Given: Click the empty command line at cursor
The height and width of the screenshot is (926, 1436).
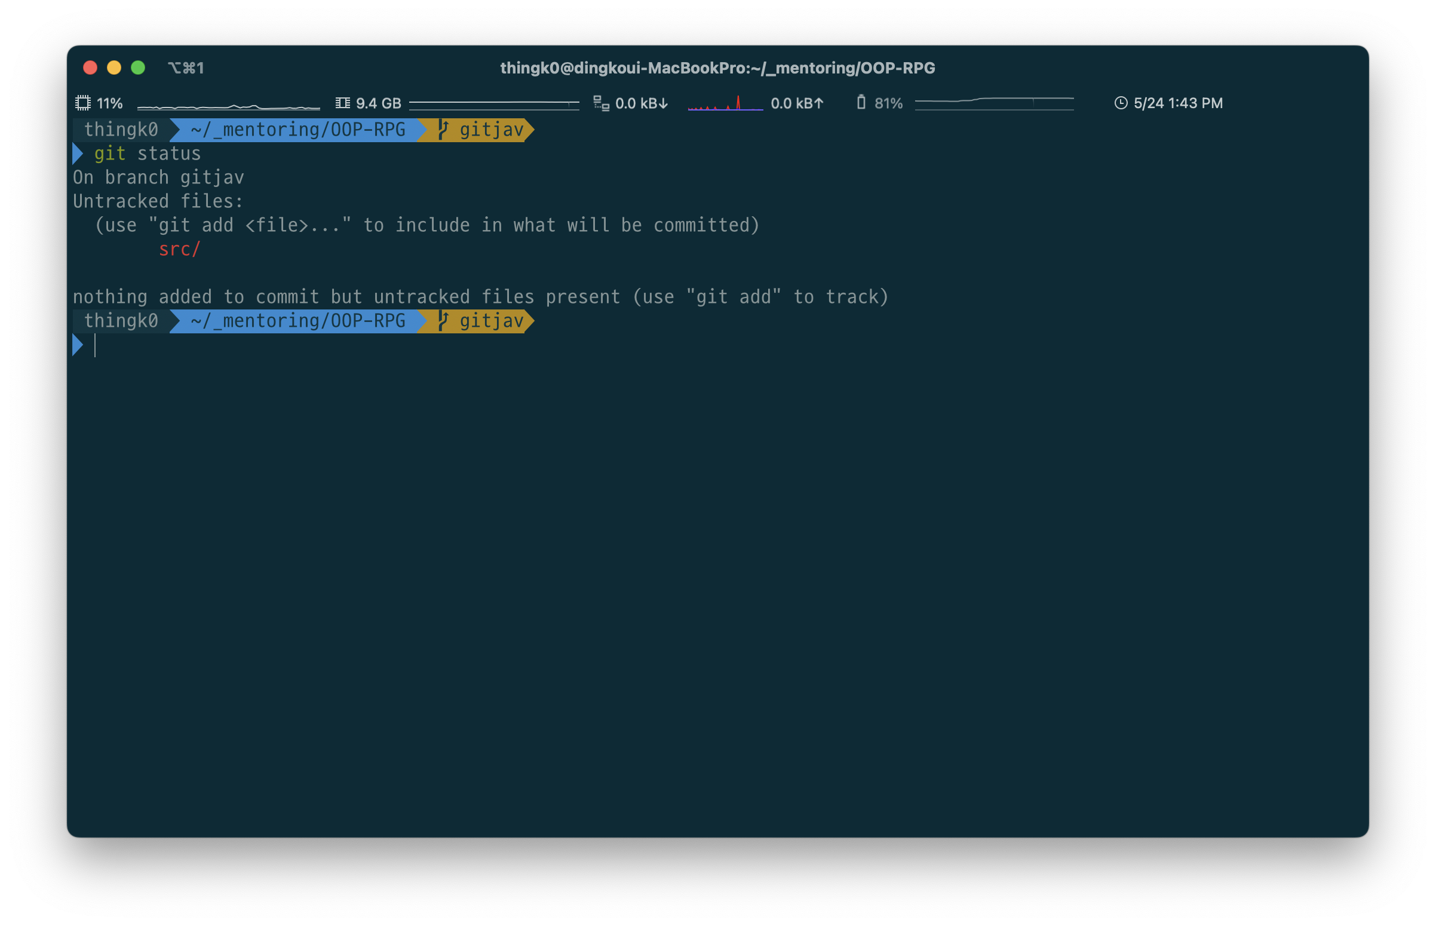Looking at the screenshot, I should pyautogui.click(x=96, y=345).
